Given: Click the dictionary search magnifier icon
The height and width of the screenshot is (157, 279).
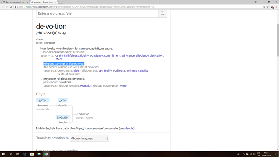Looking at the screenshot, I should (x=162, y=13).
